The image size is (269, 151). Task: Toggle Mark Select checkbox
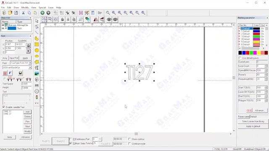pyautogui.click(x=71, y=143)
